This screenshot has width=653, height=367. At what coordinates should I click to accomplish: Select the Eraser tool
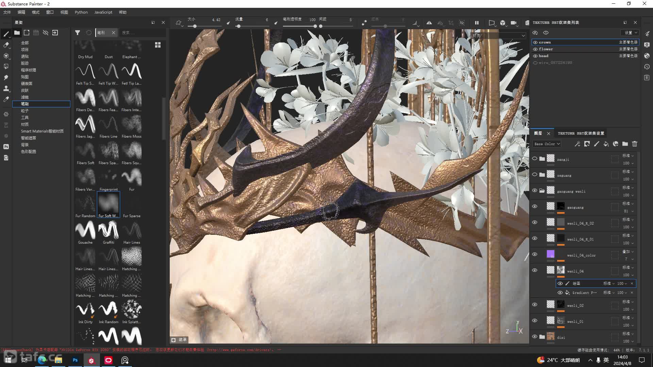(x=6, y=45)
